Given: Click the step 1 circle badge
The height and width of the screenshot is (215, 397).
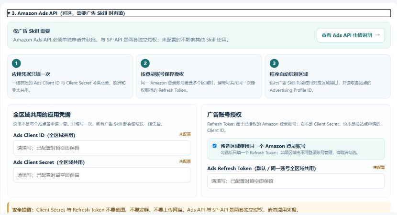Looking at the screenshot, I should point(16,63).
